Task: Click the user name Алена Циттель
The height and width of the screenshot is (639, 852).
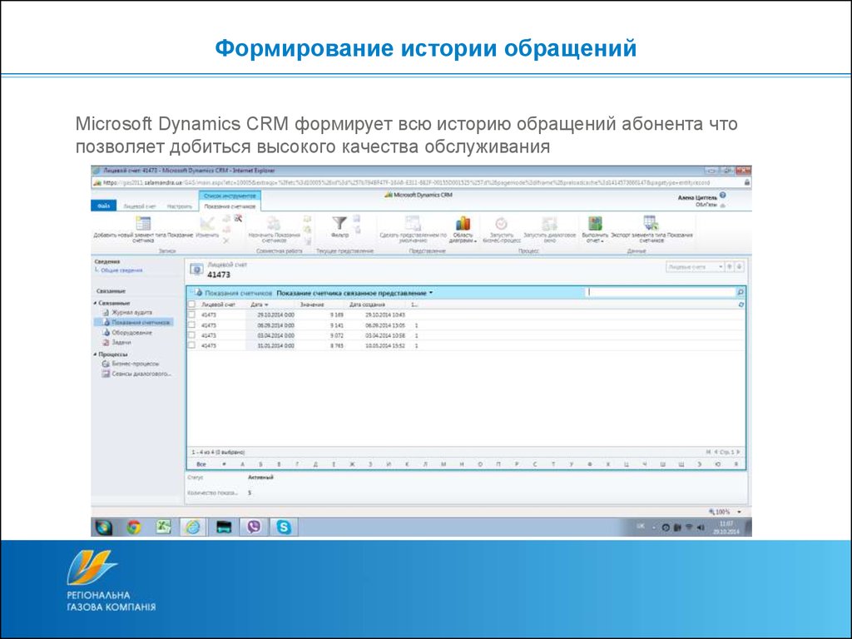Action: [697, 198]
